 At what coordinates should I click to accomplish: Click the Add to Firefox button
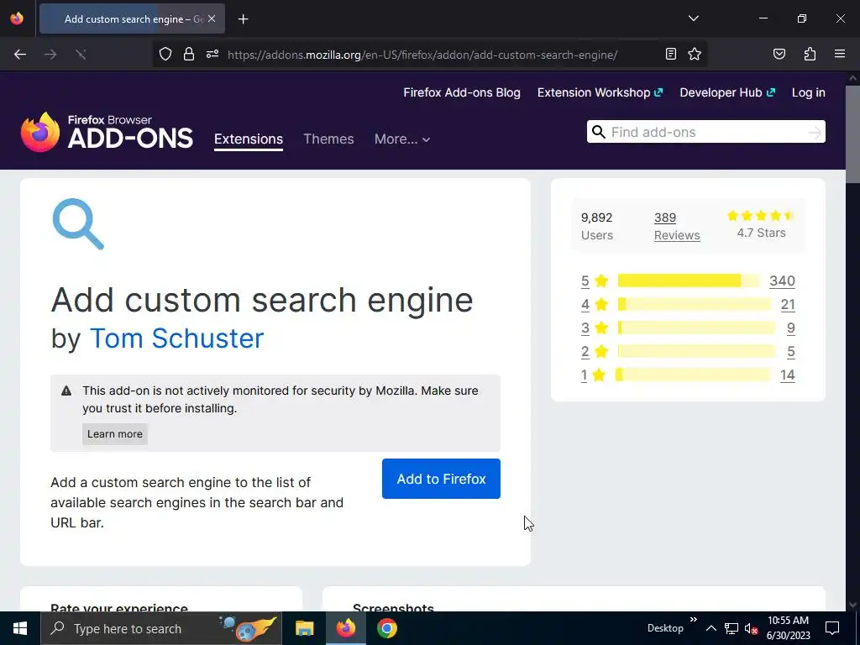pos(441,479)
